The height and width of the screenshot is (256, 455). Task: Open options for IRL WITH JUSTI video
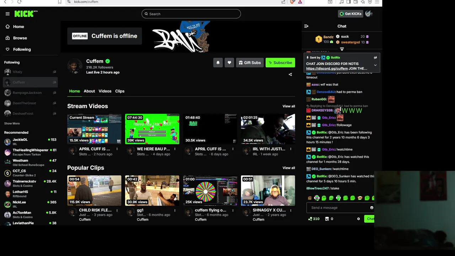click(291, 149)
